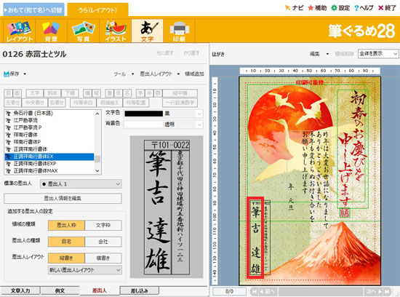Screen dimensions: 400x297
Task: Click 差出人情報を編集 button
Action: tap(63, 199)
